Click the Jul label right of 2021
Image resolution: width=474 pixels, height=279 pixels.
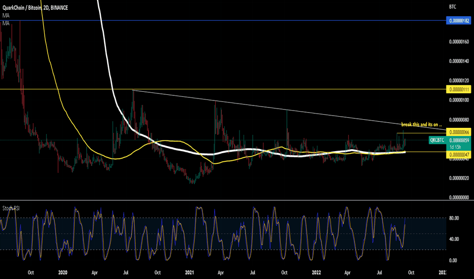252,272
